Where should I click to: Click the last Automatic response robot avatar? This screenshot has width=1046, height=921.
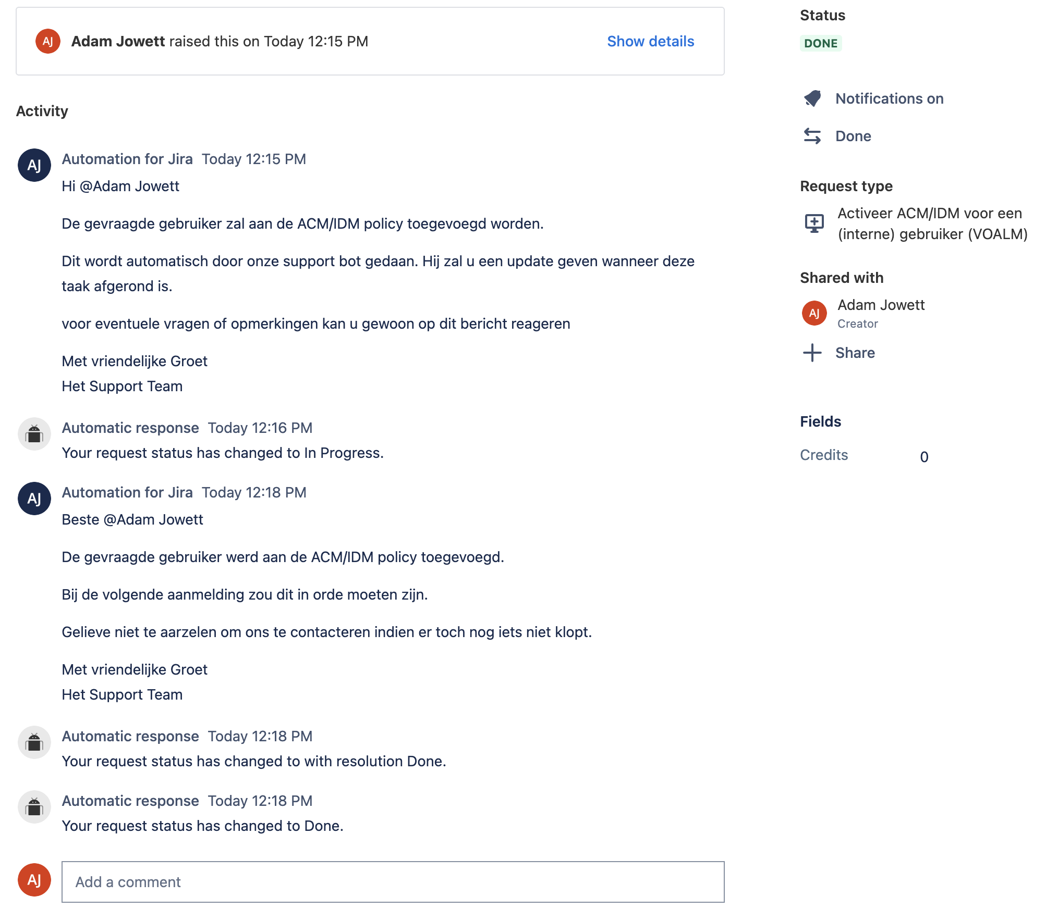point(34,807)
